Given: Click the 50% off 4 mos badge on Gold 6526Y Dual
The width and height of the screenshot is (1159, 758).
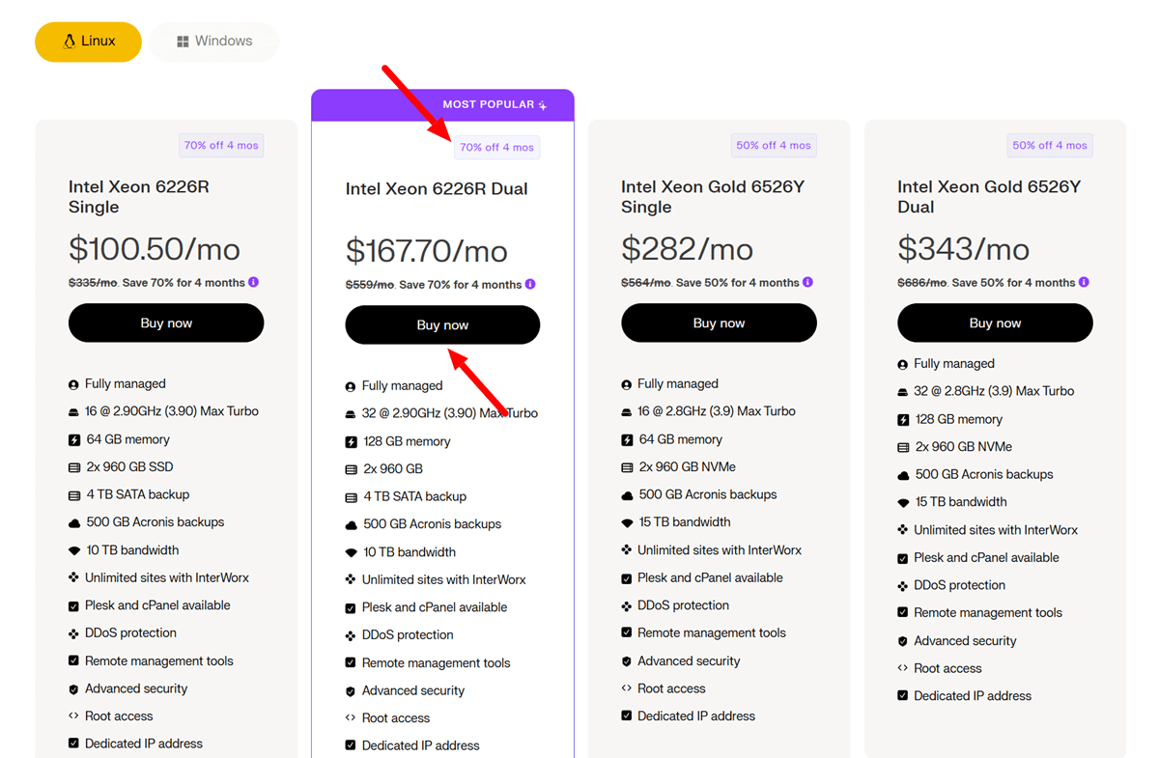Looking at the screenshot, I should tap(1049, 144).
